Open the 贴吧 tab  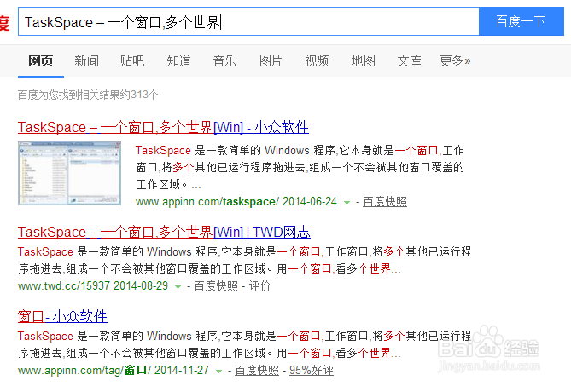[x=132, y=61]
